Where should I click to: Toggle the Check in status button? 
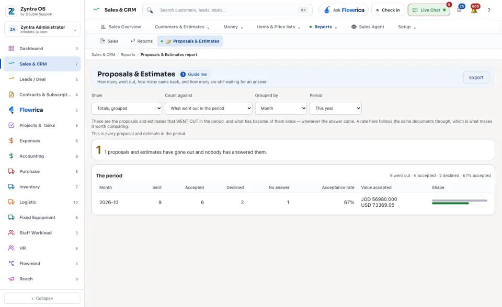[x=388, y=10]
